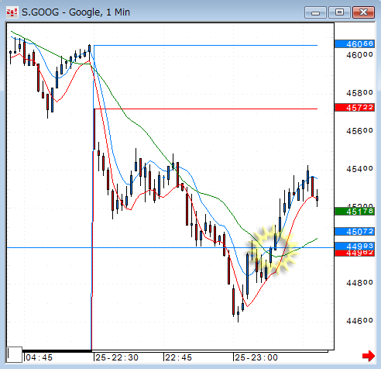Click the 22:45 time axis label
The image size is (381, 369).
coord(178,357)
